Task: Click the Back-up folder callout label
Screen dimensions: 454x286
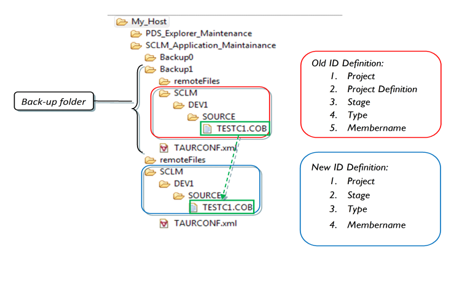Action: (x=53, y=102)
